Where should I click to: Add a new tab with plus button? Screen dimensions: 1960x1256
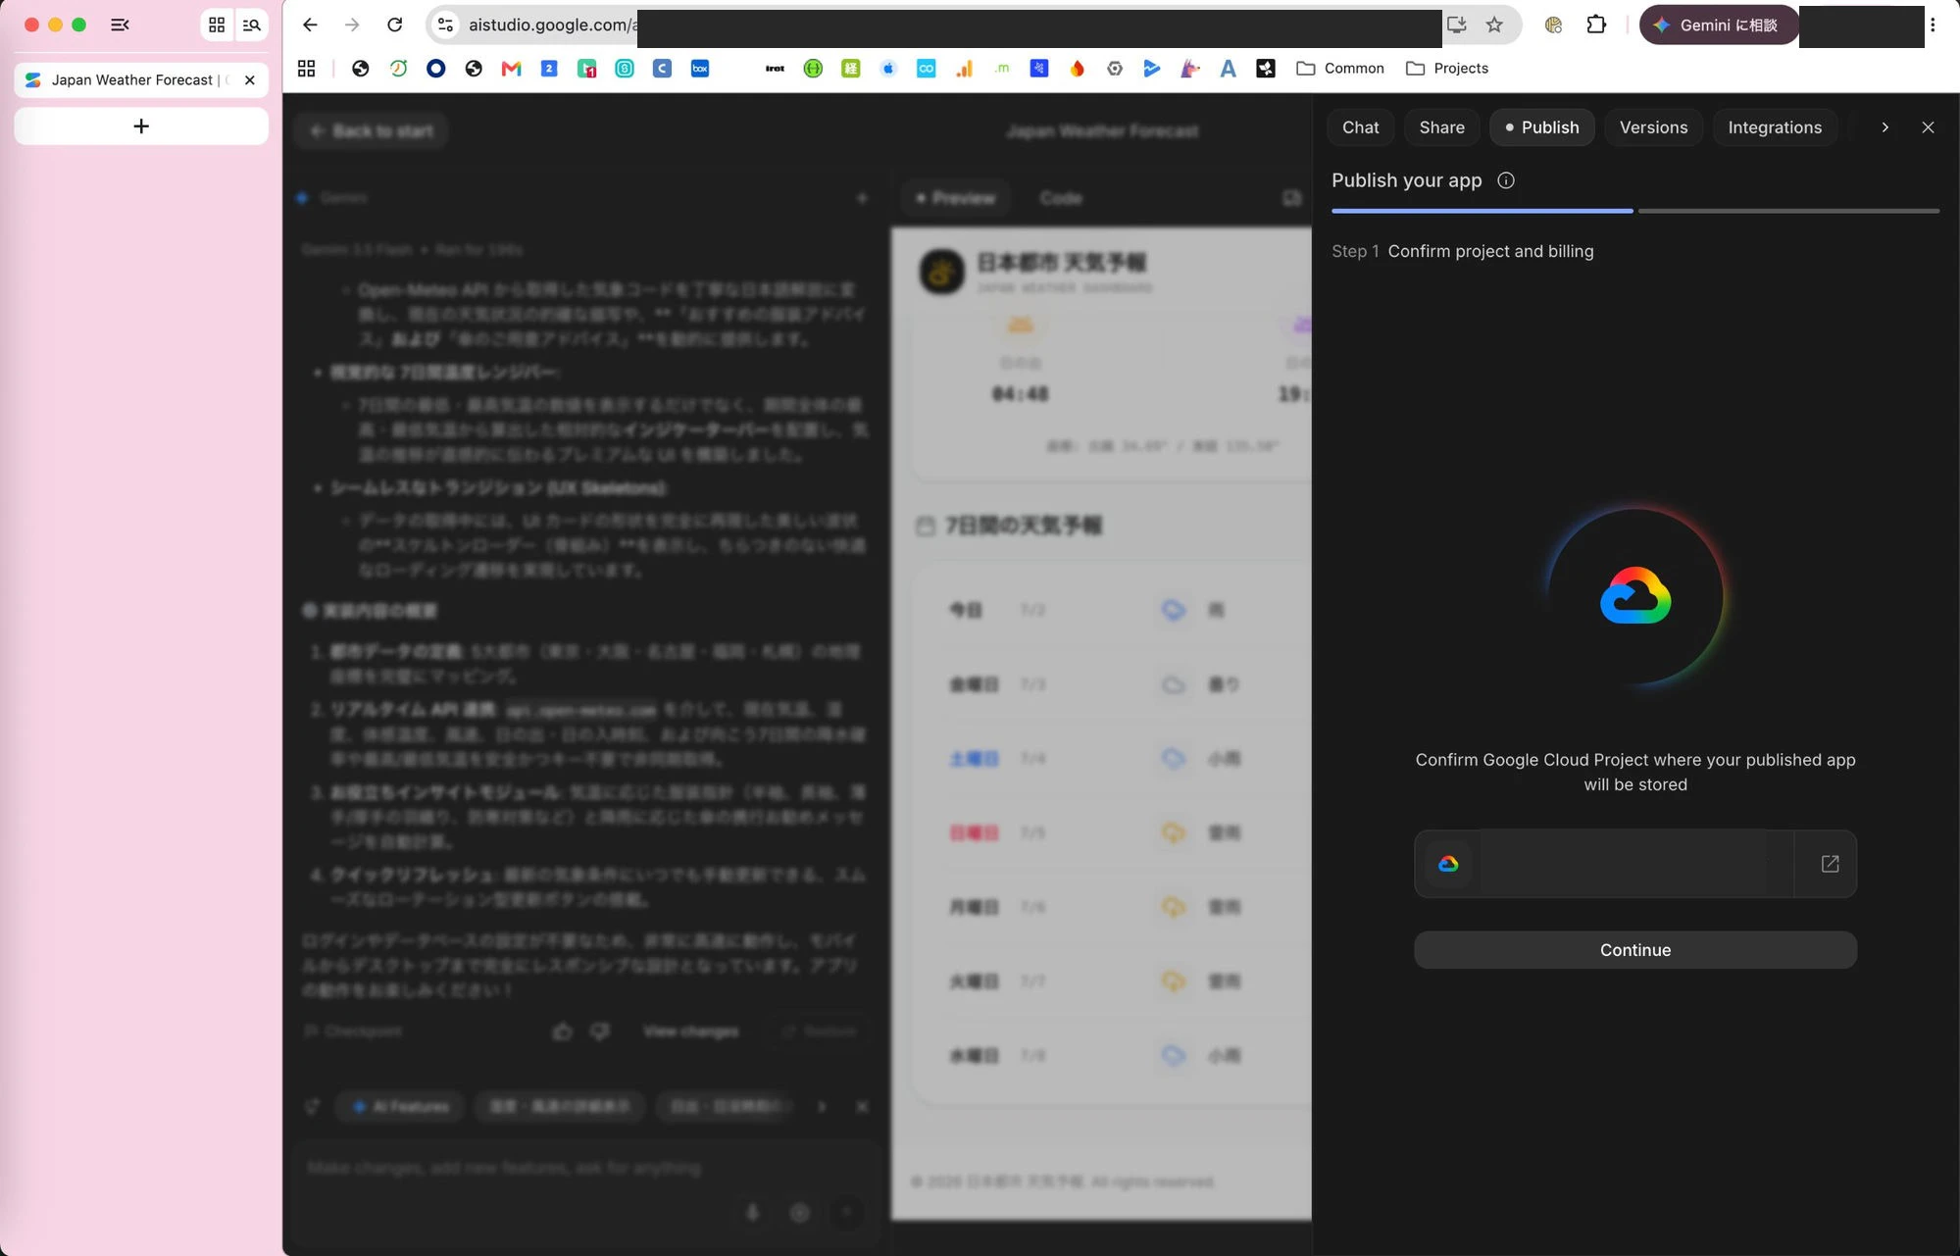141,126
